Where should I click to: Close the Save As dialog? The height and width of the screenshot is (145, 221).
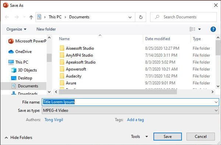click(215, 6)
